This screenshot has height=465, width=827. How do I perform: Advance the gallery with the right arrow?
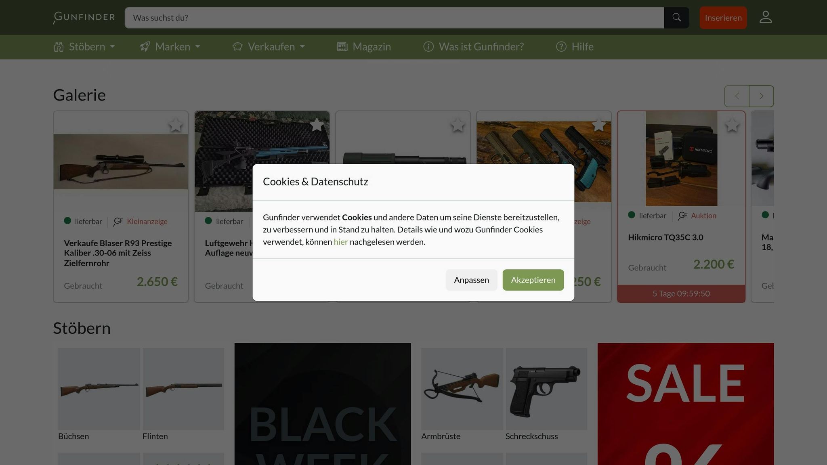click(x=761, y=96)
